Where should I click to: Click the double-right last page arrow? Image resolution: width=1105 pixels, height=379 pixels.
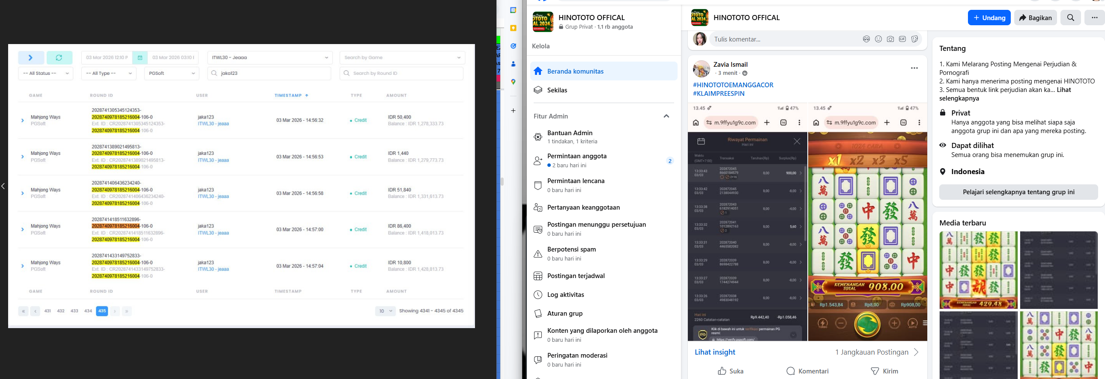click(126, 311)
